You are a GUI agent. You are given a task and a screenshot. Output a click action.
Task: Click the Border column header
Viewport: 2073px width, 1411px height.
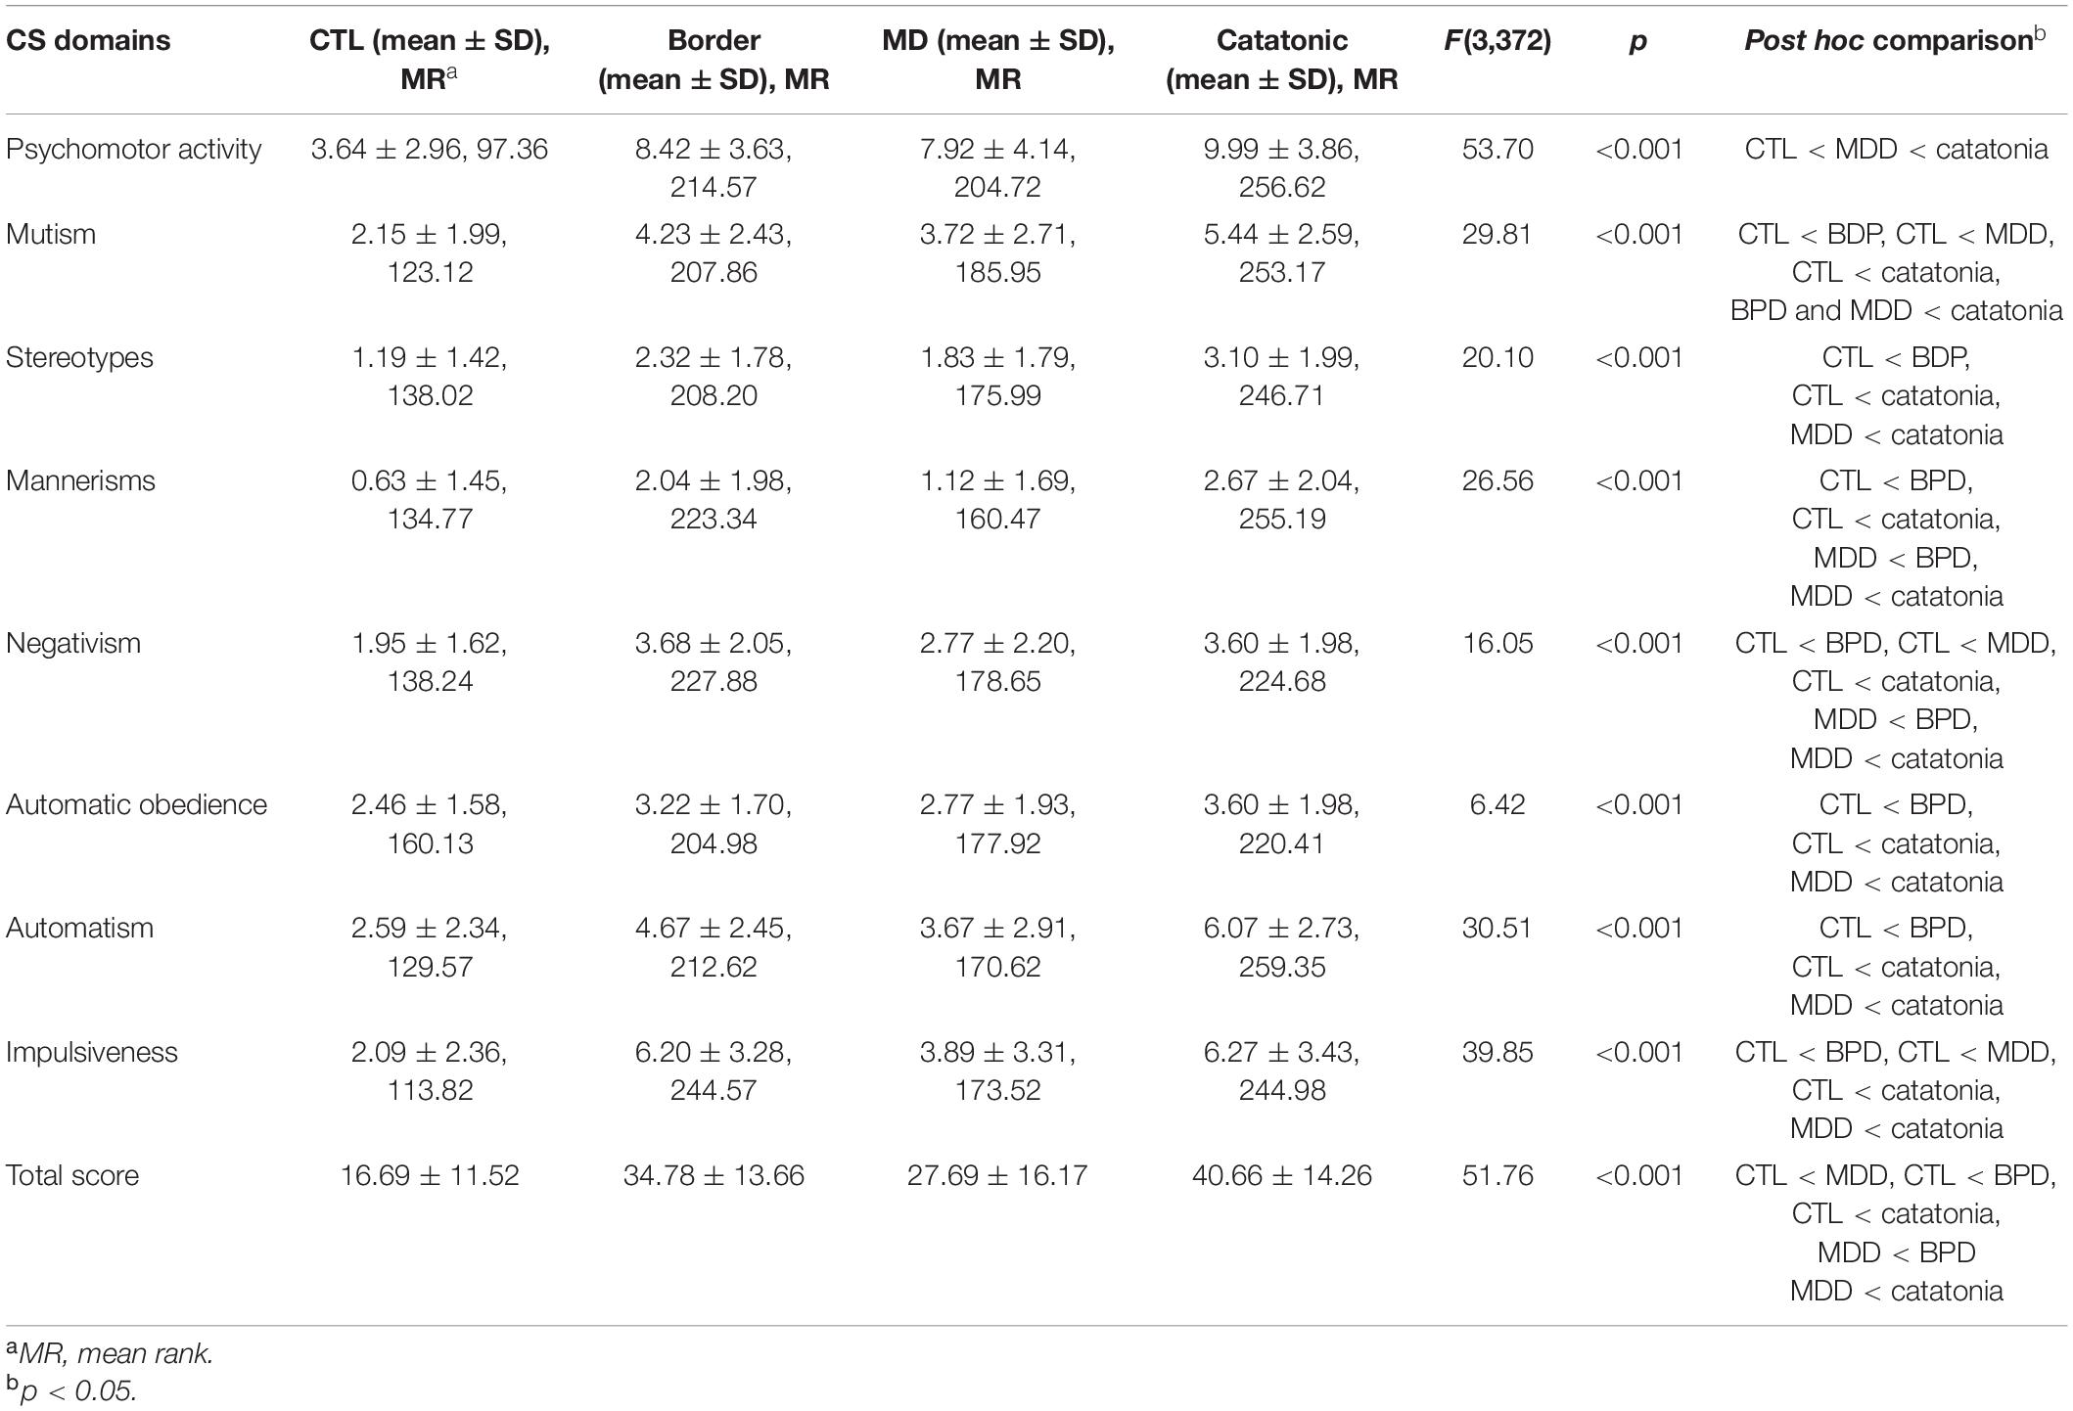[714, 61]
